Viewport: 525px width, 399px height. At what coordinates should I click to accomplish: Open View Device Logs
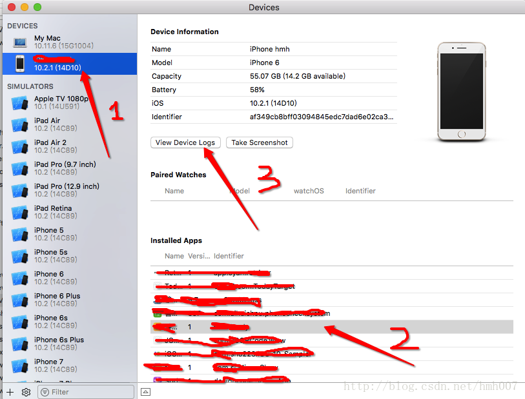(185, 142)
